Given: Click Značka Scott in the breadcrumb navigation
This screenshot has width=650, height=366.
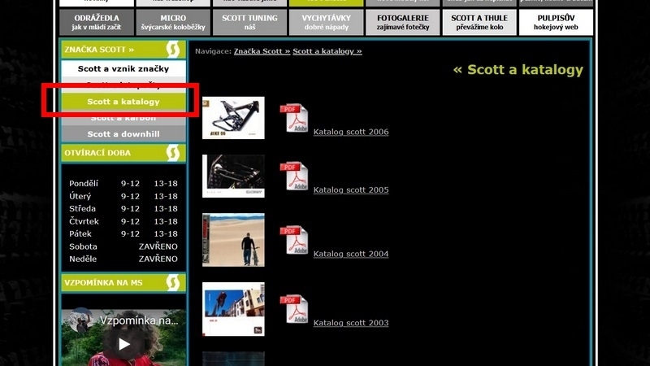Looking at the screenshot, I should [261, 51].
